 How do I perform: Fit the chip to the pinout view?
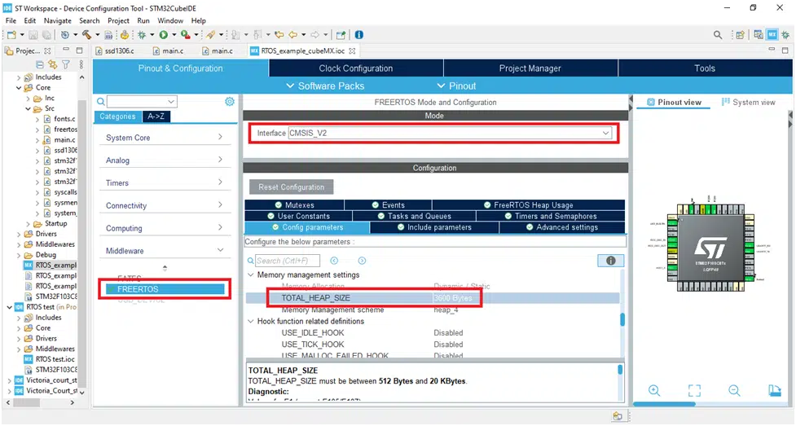click(694, 390)
